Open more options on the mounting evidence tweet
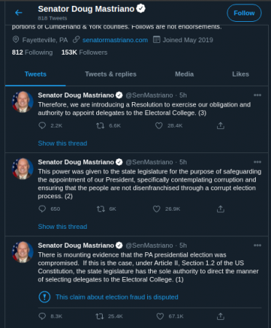The width and height of the screenshot is (271, 328). (x=257, y=245)
